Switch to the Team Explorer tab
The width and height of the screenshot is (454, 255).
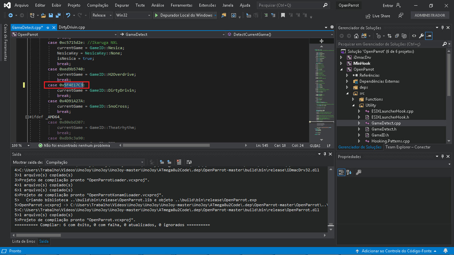[408, 147]
